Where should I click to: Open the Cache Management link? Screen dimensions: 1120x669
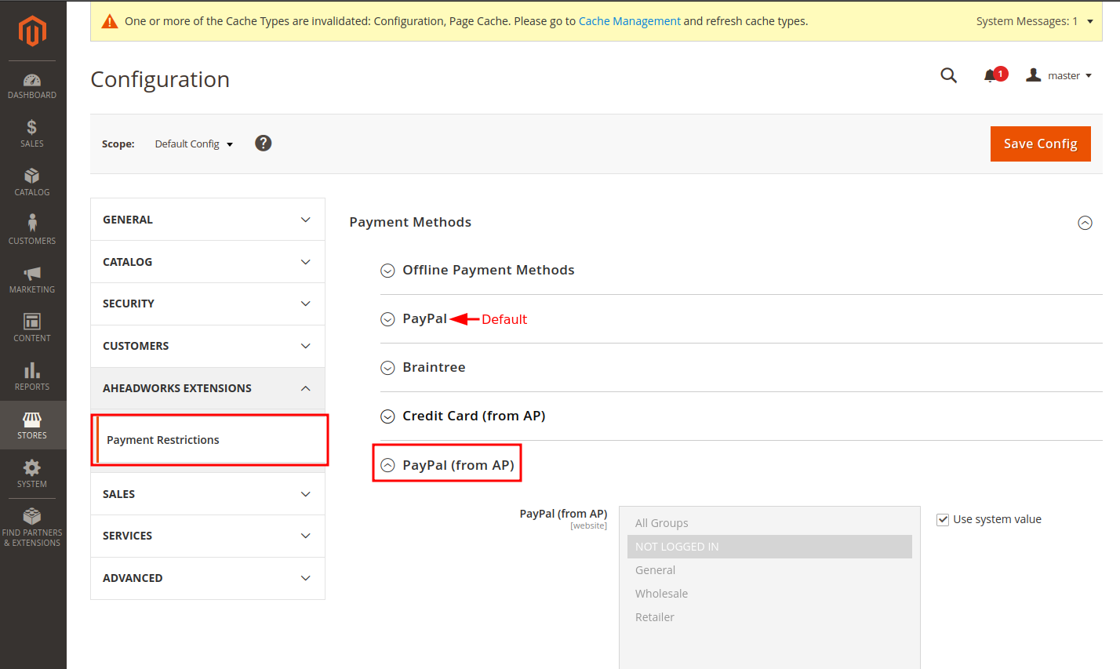pyautogui.click(x=630, y=21)
